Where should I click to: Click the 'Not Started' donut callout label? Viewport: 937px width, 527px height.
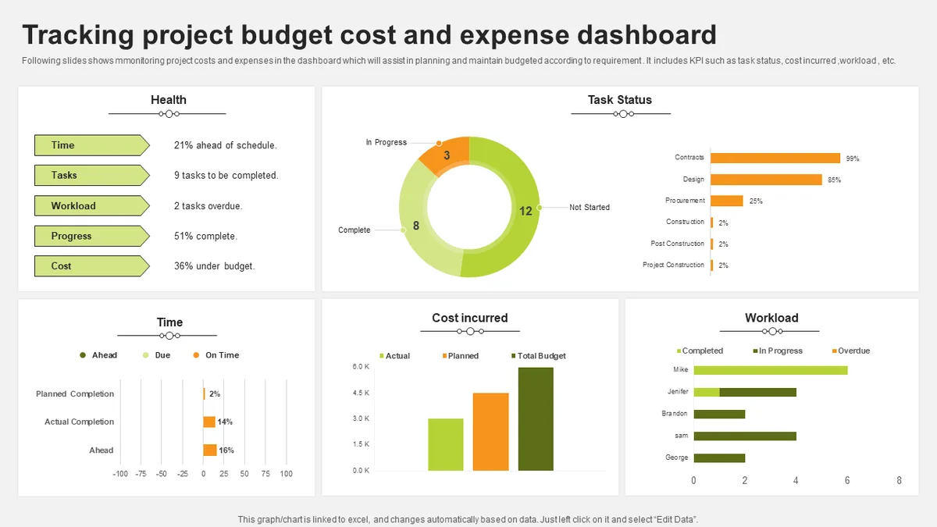(x=590, y=208)
